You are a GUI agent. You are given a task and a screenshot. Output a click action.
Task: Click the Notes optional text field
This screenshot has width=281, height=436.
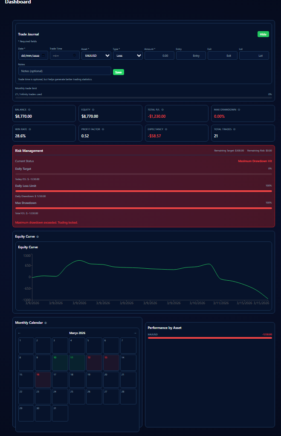pos(64,71)
